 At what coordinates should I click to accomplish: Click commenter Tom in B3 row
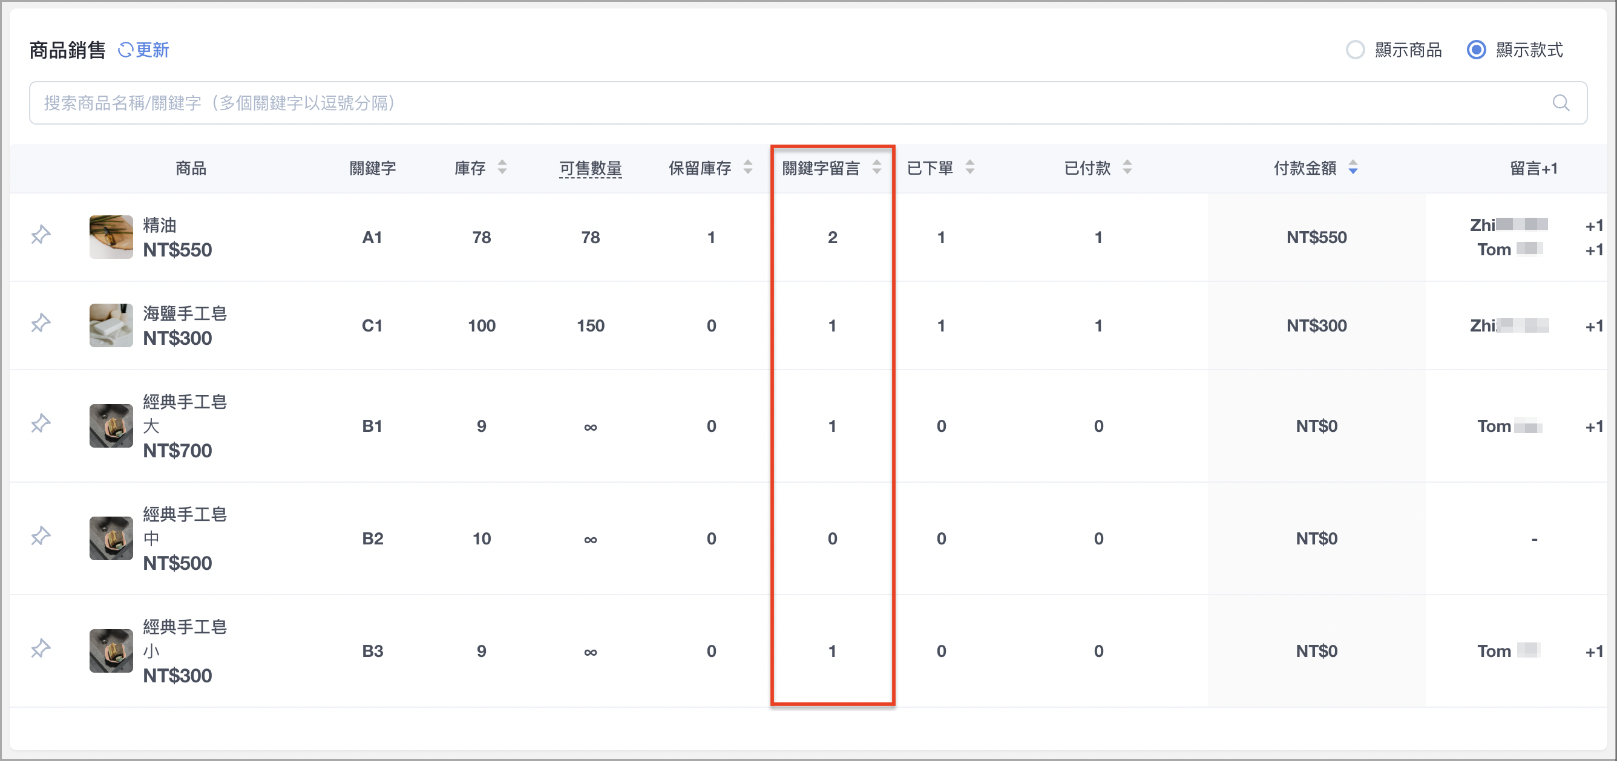(1494, 652)
